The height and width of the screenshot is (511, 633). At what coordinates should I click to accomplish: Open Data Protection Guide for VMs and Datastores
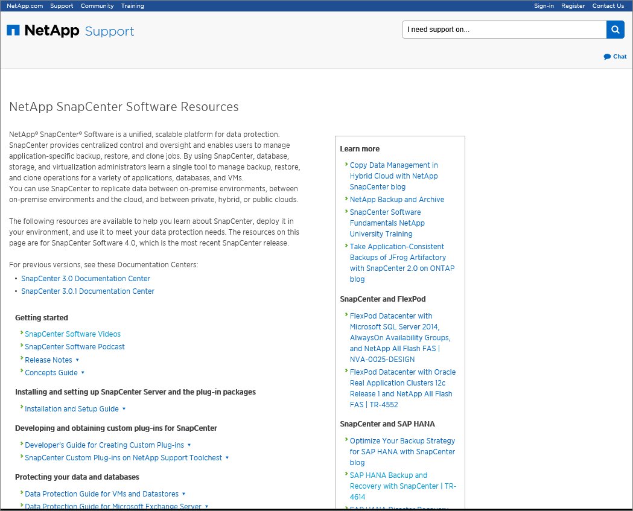click(102, 494)
